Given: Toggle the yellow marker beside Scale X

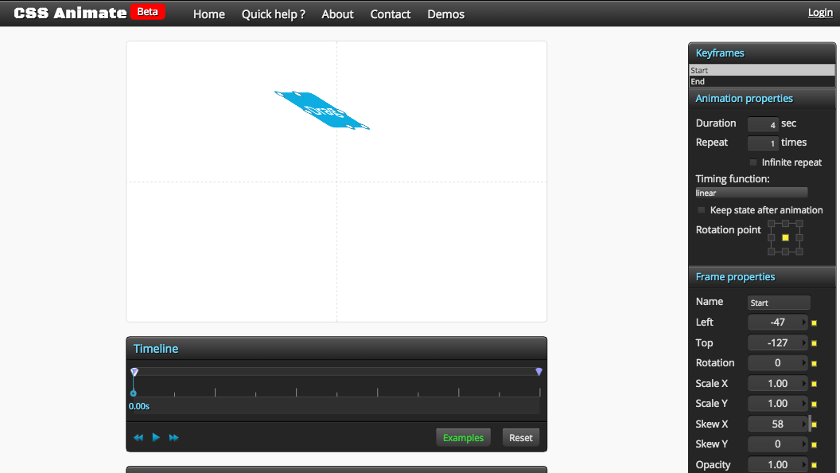Looking at the screenshot, I should (x=815, y=384).
